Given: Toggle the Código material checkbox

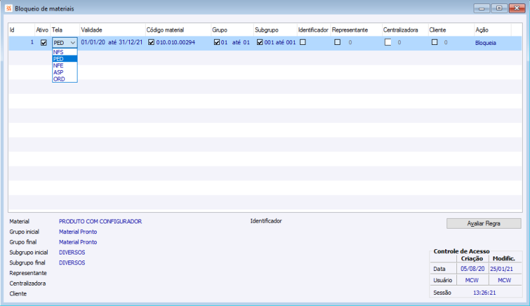Looking at the screenshot, I should [151, 42].
